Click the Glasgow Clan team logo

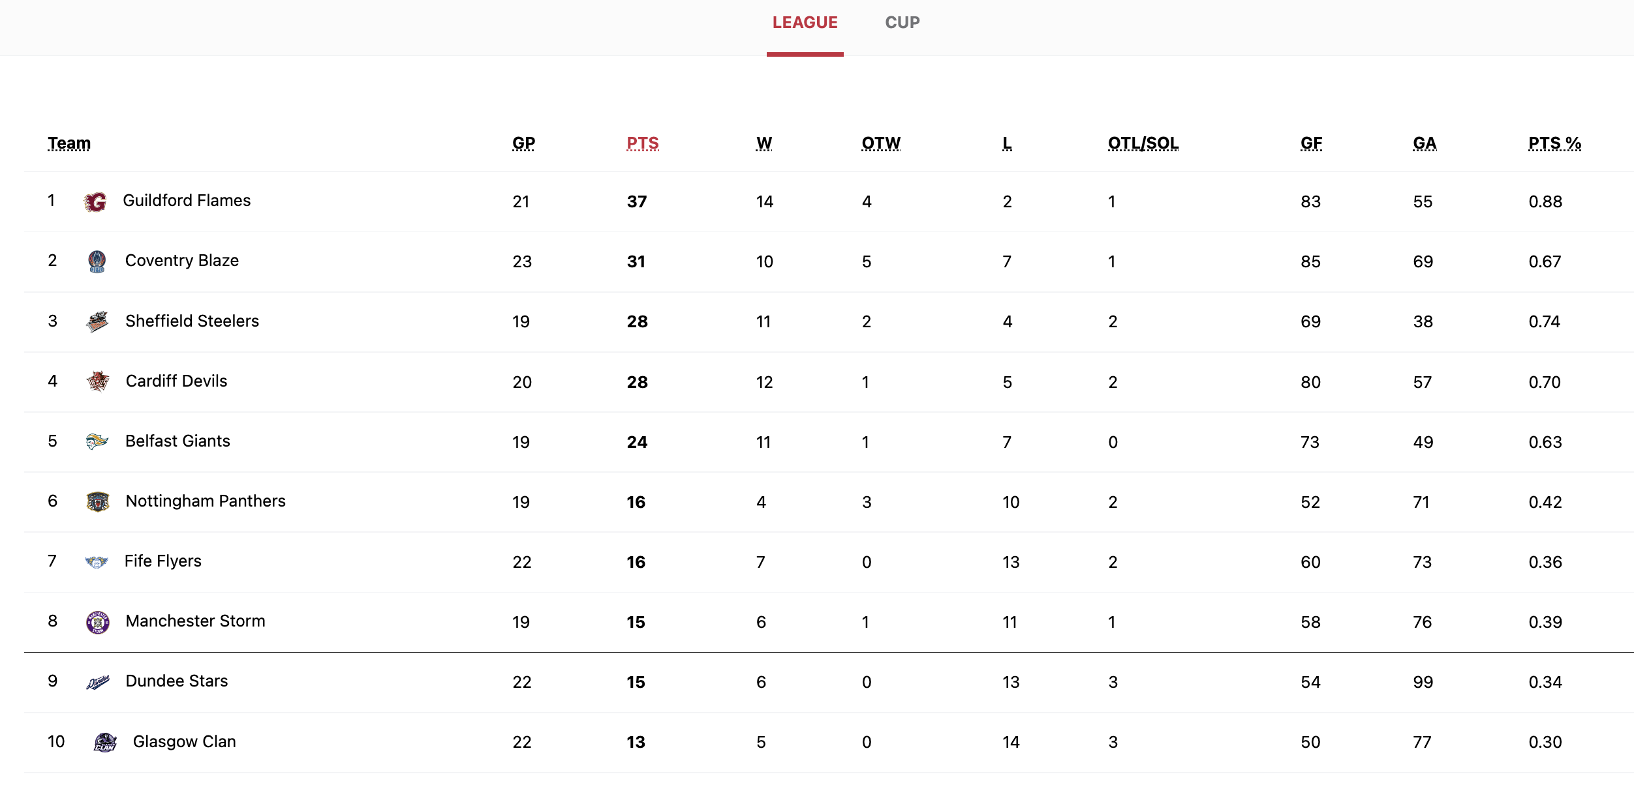[x=105, y=742]
